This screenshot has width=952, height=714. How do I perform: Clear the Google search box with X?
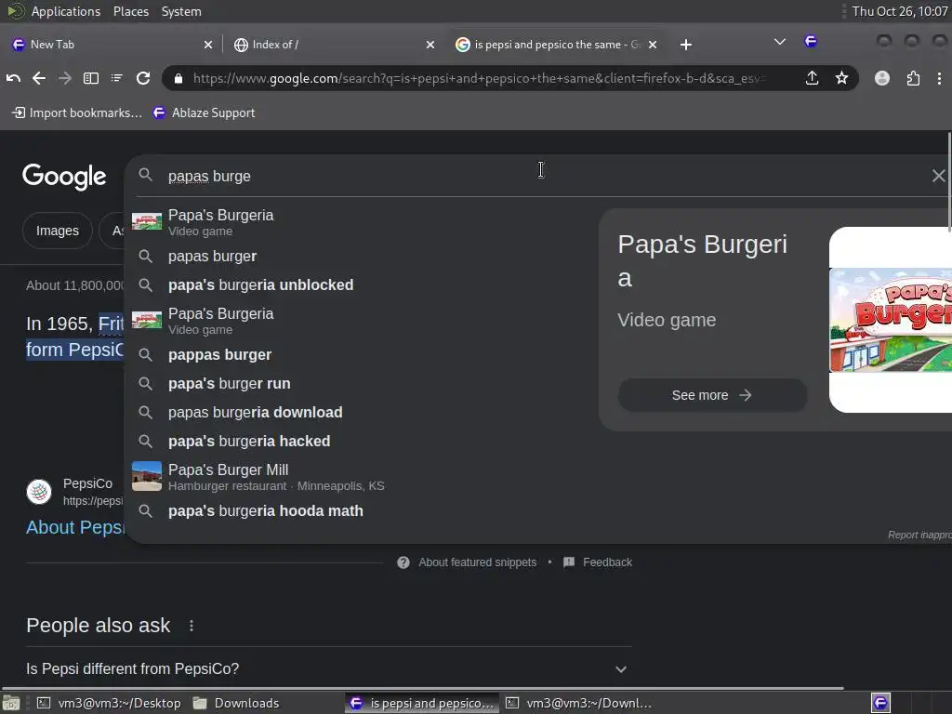pyautogui.click(x=939, y=176)
